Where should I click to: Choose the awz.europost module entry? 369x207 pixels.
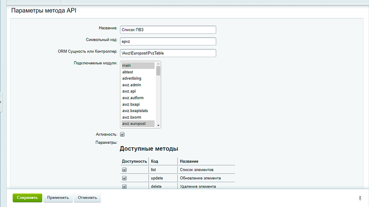click(138, 124)
